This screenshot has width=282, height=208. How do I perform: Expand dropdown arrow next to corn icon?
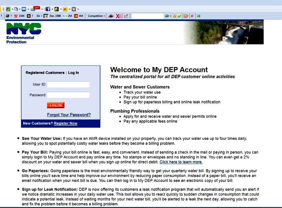click(61, 9)
